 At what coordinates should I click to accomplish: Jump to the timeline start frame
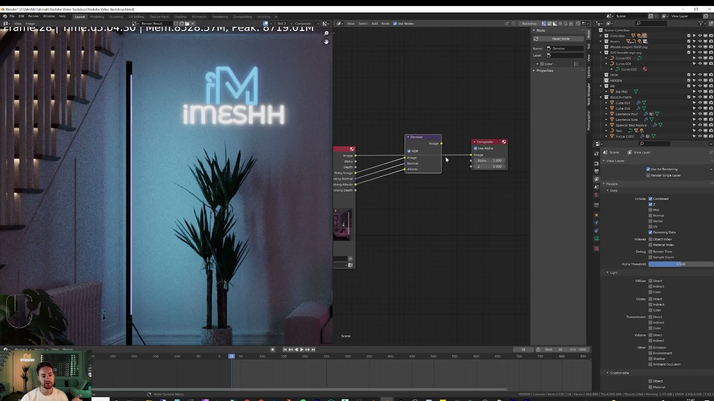(285, 349)
